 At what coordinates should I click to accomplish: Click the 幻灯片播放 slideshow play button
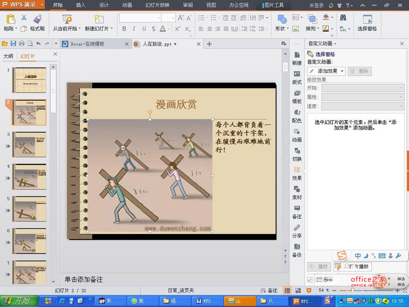(x=353, y=266)
